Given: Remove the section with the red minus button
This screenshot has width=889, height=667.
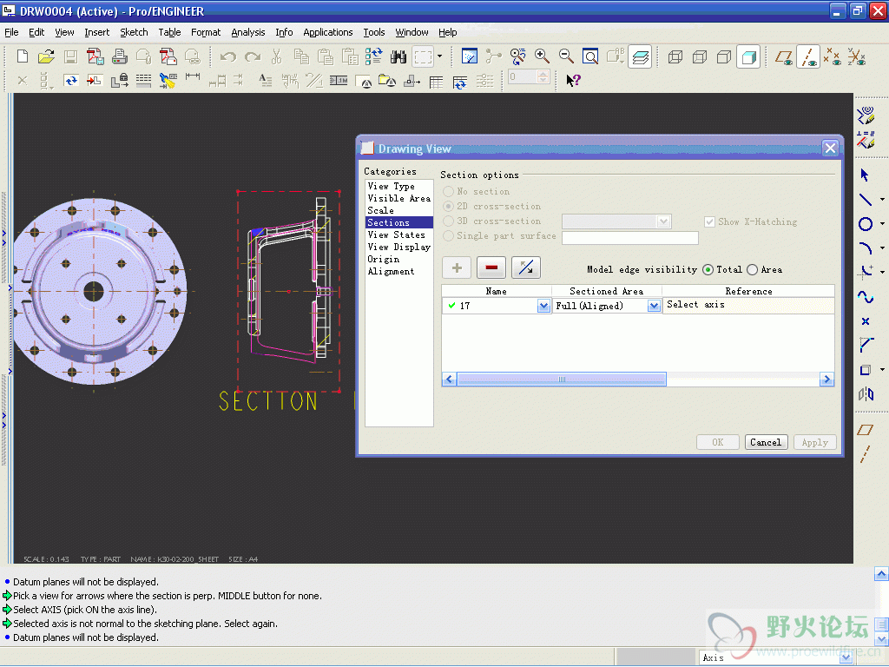Looking at the screenshot, I should pyautogui.click(x=491, y=267).
